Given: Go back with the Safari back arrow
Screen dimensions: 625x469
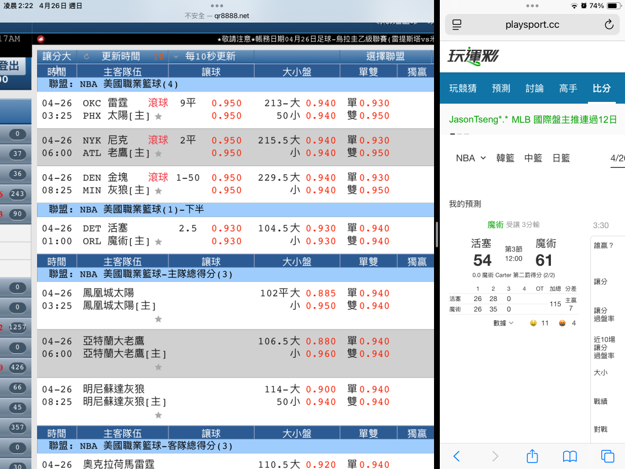Looking at the screenshot, I should [x=457, y=456].
